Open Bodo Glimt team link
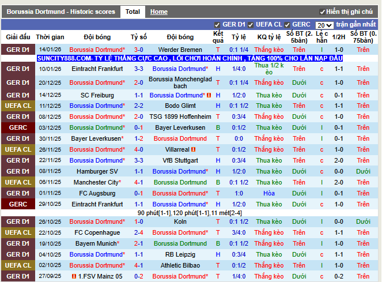The width and height of the screenshot is (382, 282). coord(180,106)
